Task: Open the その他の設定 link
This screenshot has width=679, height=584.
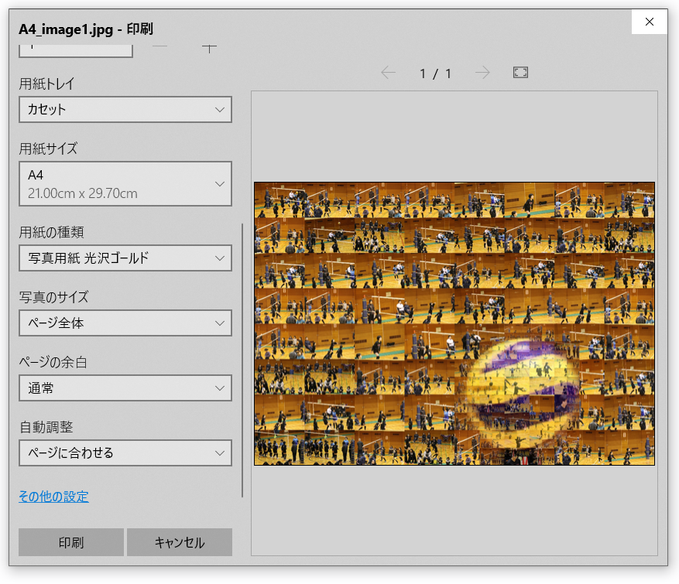Action: point(53,496)
